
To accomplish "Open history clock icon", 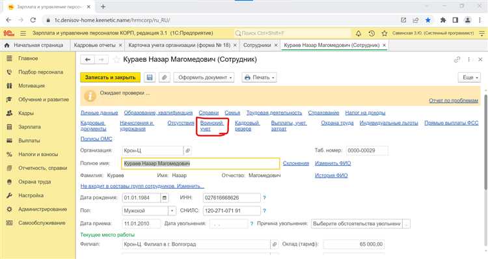I will click(x=372, y=33).
